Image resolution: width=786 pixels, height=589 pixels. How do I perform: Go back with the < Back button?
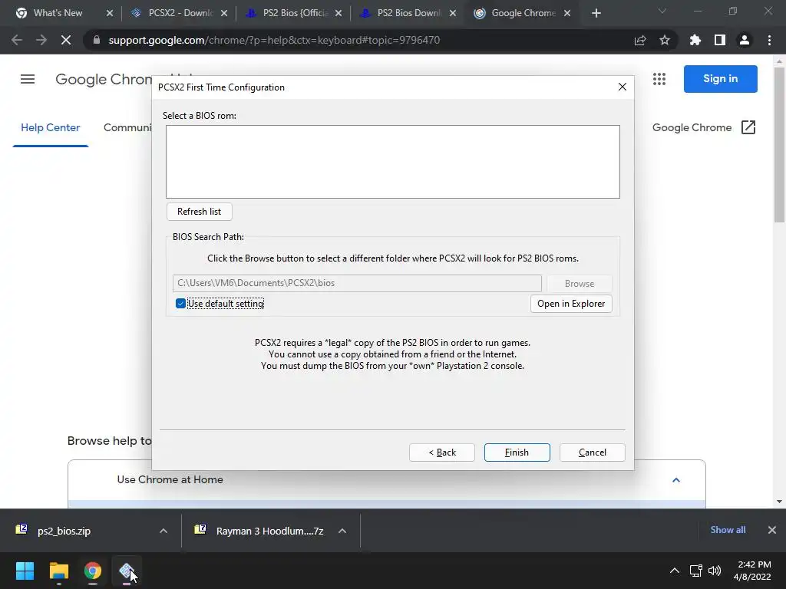pyautogui.click(x=441, y=452)
